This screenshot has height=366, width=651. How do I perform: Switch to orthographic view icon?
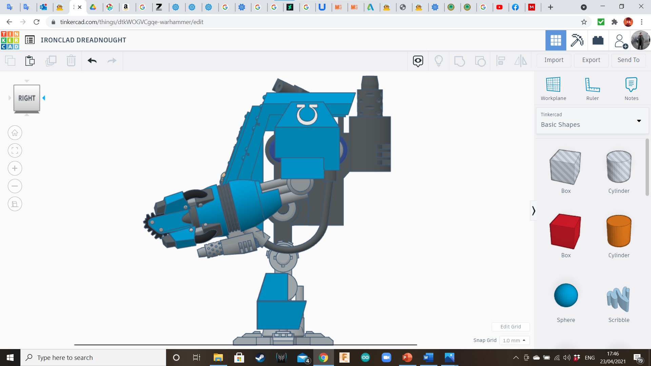click(x=15, y=204)
